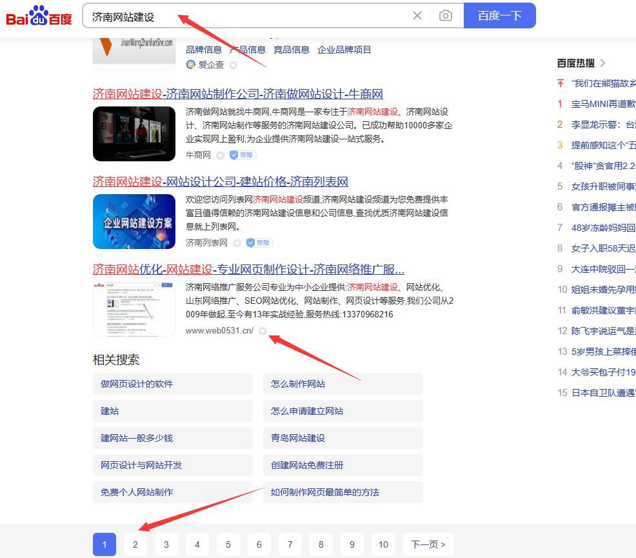Search related term 怎么制作网站
Screen dimensions: 636x558
click(x=343, y=384)
